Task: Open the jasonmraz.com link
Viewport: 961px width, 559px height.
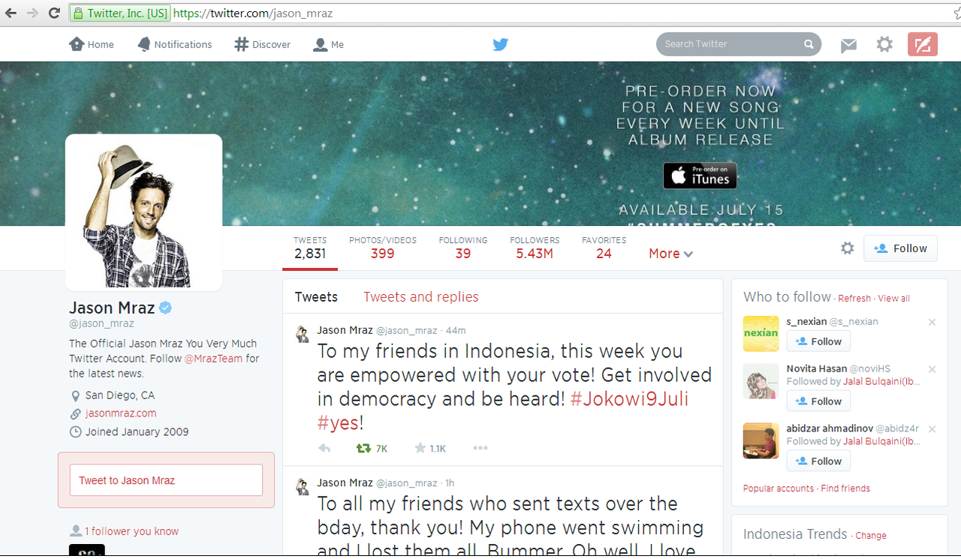Action: click(x=121, y=413)
